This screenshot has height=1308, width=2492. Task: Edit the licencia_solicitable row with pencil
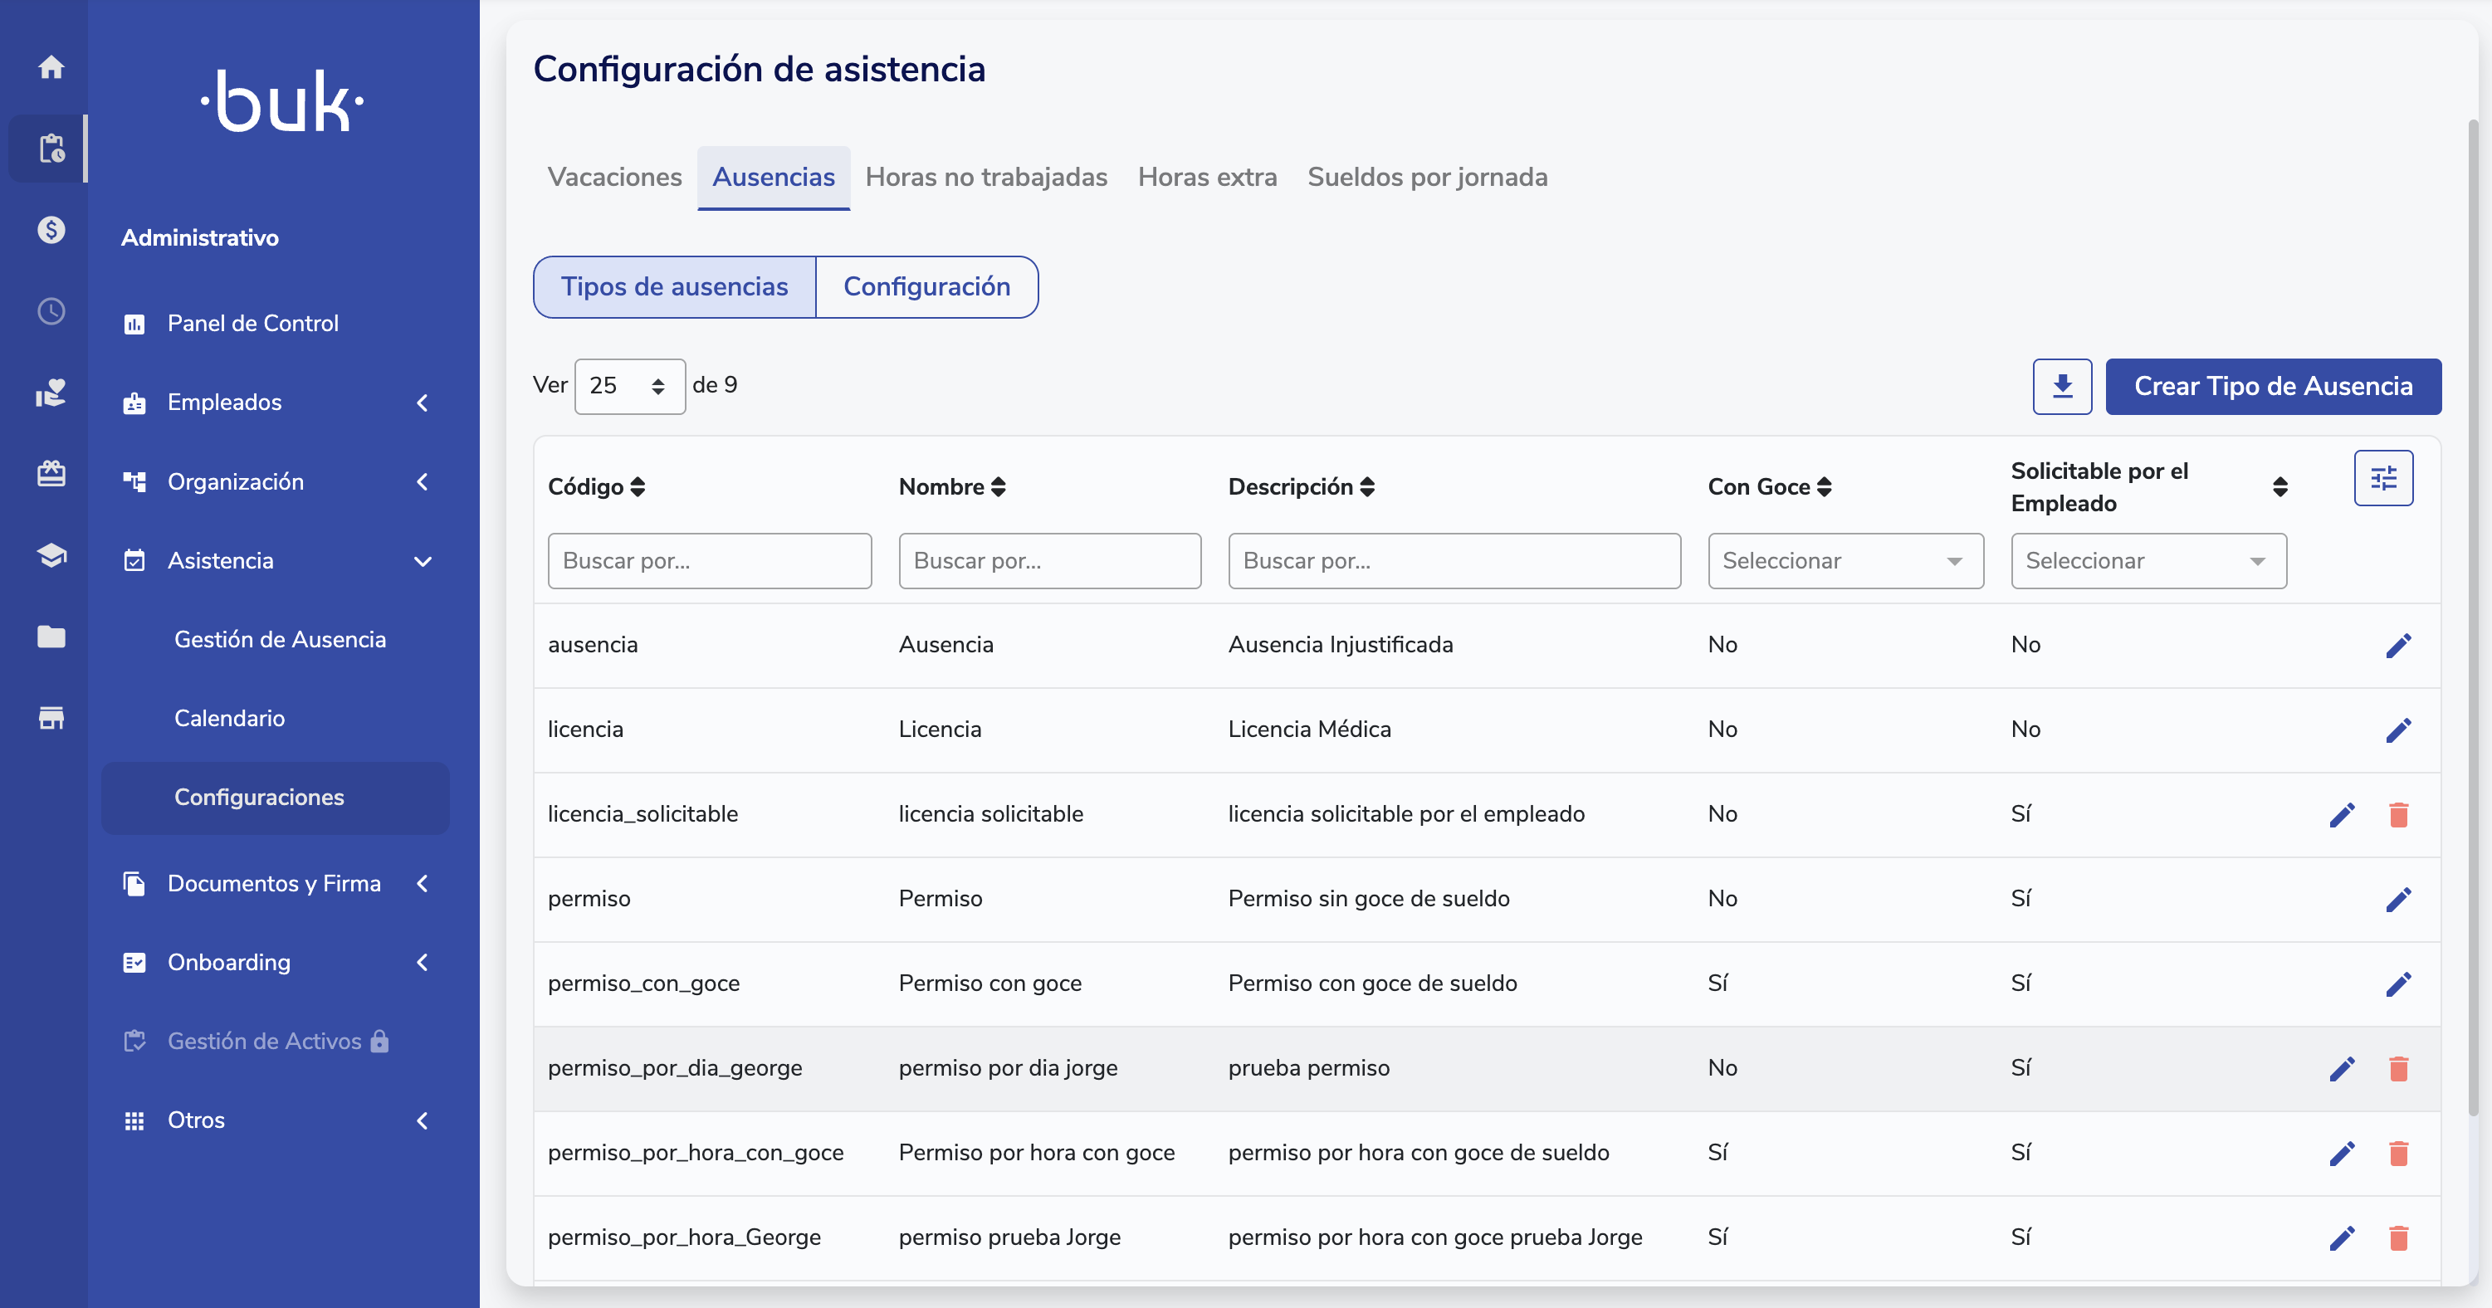point(2341,815)
